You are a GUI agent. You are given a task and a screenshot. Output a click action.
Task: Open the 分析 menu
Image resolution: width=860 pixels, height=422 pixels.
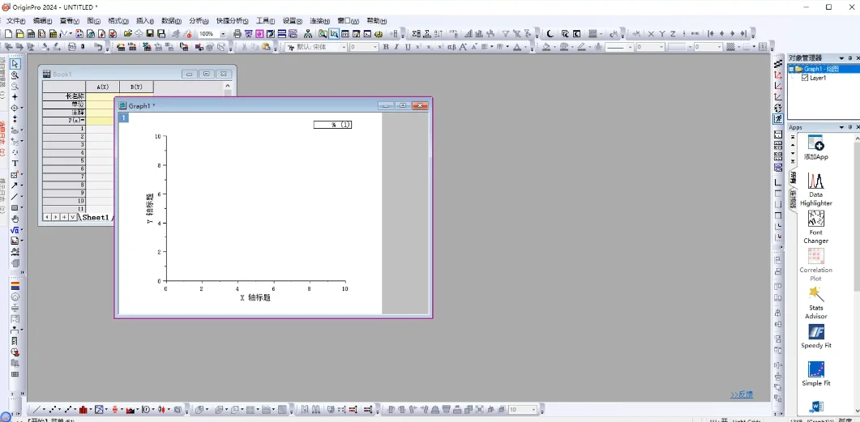click(x=198, y=21)
